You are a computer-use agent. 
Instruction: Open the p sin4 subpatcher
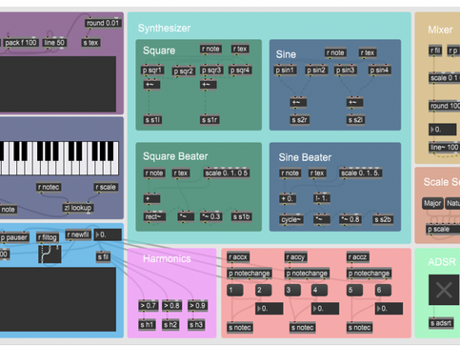pyautogui.click(x=379, y=71)
